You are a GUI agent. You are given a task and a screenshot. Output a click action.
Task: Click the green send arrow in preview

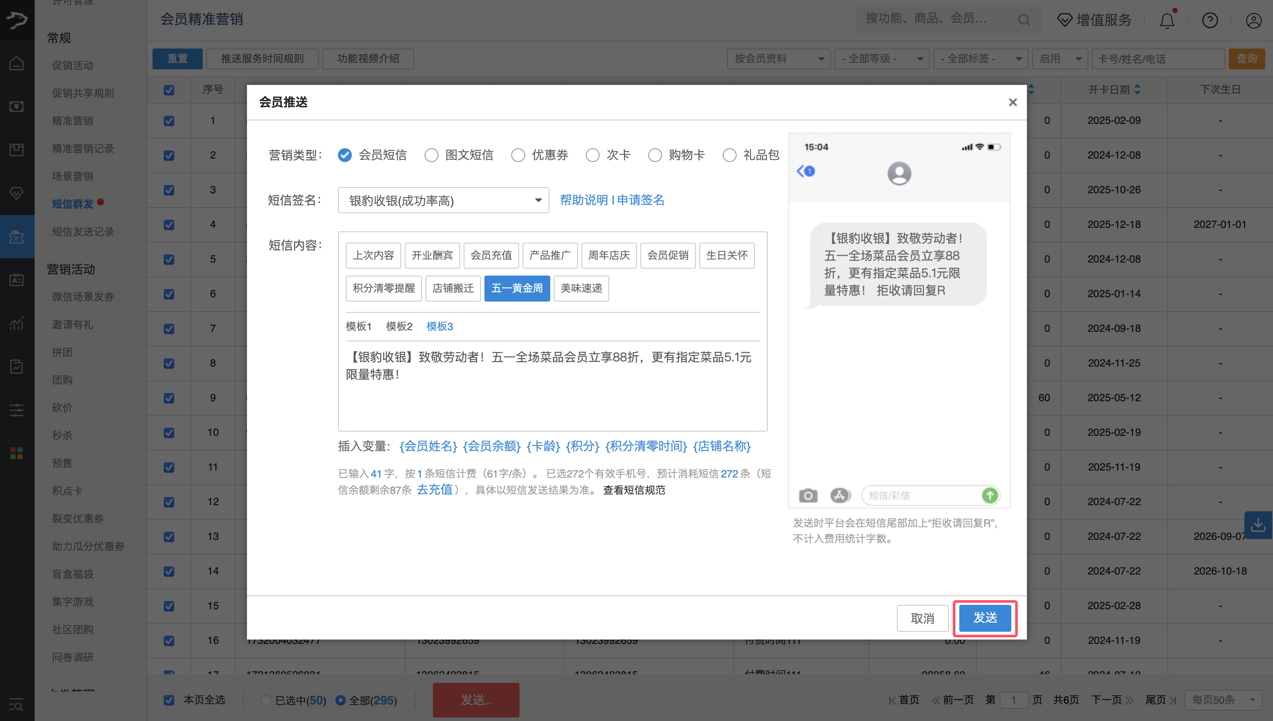coord(989,495)
